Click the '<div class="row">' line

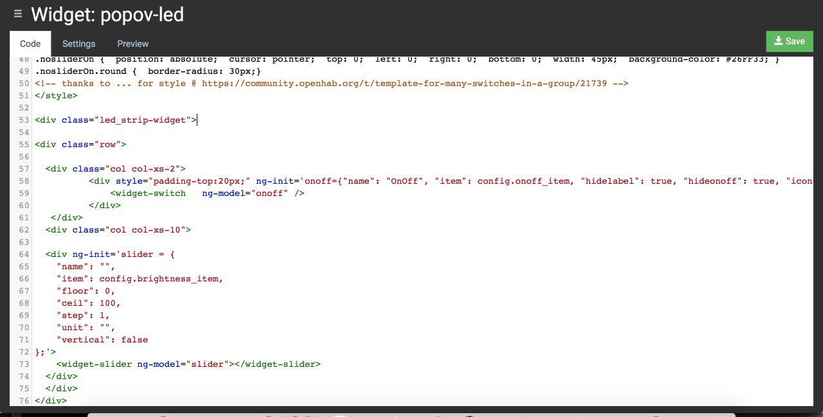pyautogui.click(x=80, y=145)
